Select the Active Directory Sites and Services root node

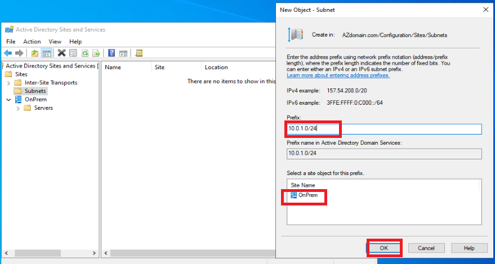tap(51, 66)
